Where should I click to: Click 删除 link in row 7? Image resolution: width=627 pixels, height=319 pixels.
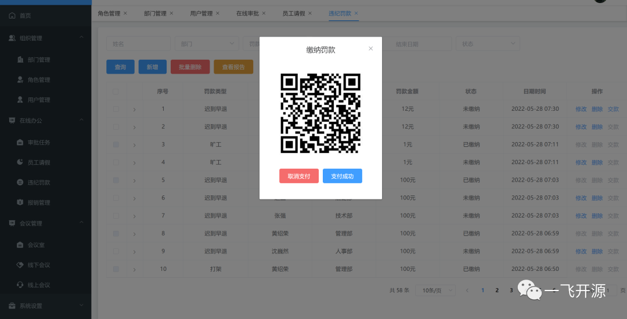[x=597, y=216]
